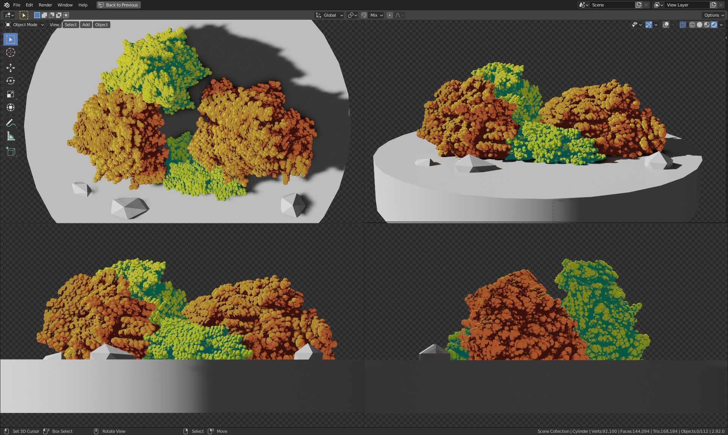Switch to wireframe viewport shading
Image resolution: width=728 pixels, height=435 pixels.
pos(692,25)
